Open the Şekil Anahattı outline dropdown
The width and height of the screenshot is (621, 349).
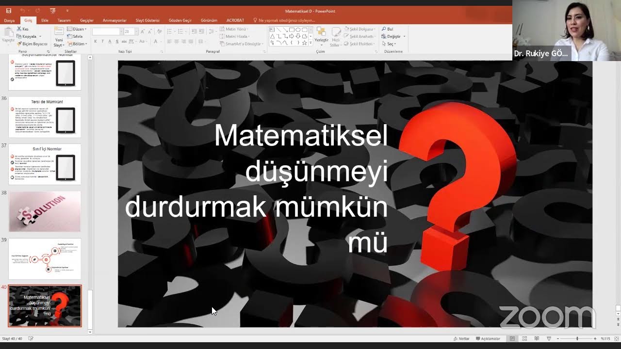click(x=360, y=36)
